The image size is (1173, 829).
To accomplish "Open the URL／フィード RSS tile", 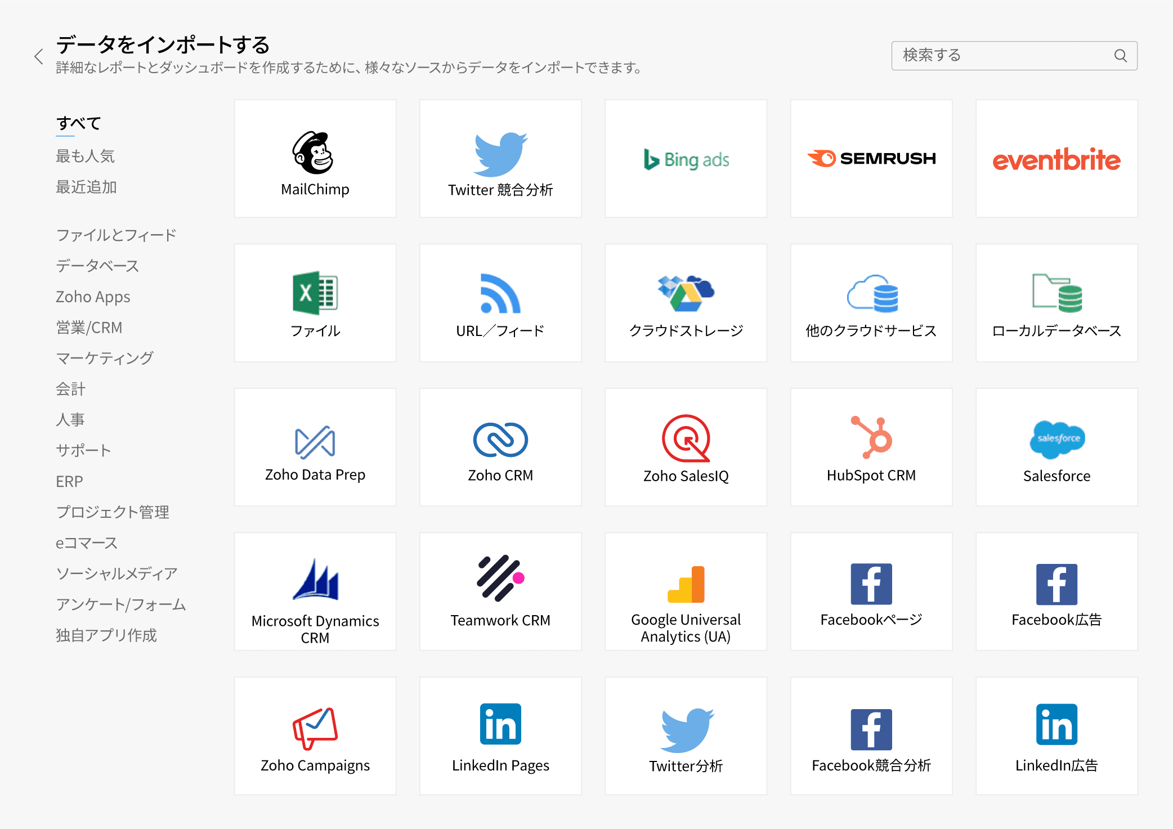I will [500, 303].
